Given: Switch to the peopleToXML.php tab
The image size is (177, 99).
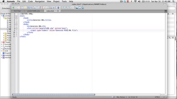Looking at the screenshot, I should point(34,11).
